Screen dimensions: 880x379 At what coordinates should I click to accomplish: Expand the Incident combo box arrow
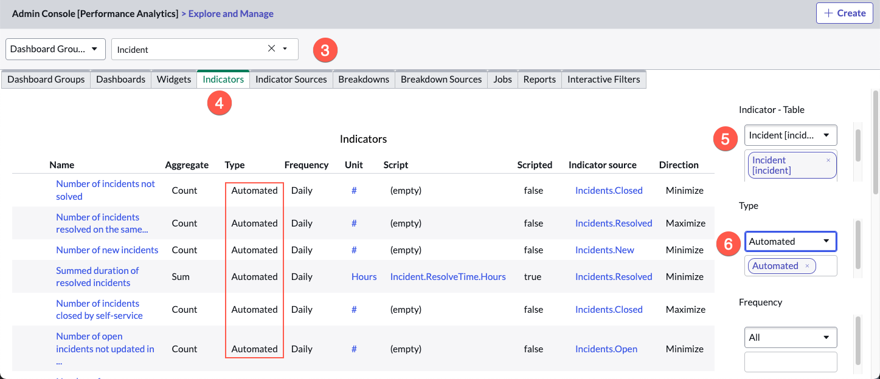[285, 49]
